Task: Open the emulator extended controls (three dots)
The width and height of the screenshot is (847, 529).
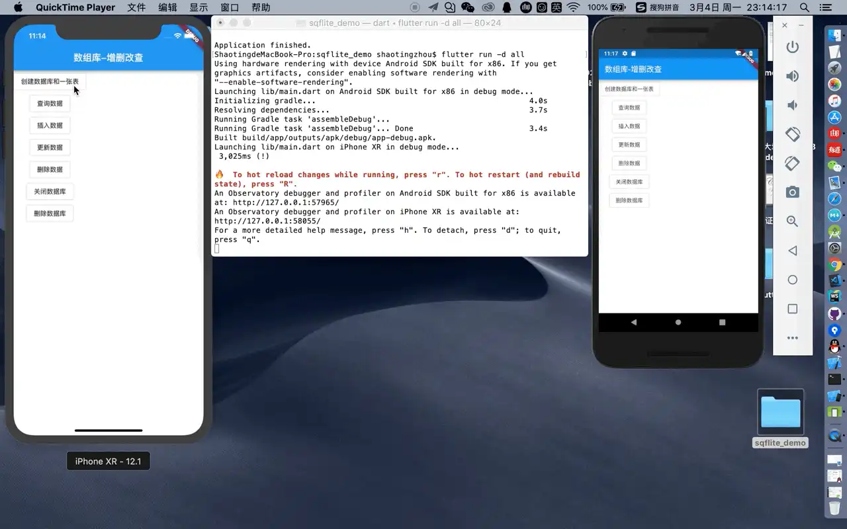Action: [x=792, y=338]
